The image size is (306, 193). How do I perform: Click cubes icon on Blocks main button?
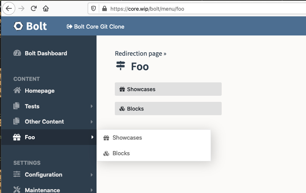coord(122,109)
